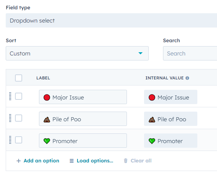
Task: Click the Sort dropdown caret arrow
Action: (x=140, y=54)
